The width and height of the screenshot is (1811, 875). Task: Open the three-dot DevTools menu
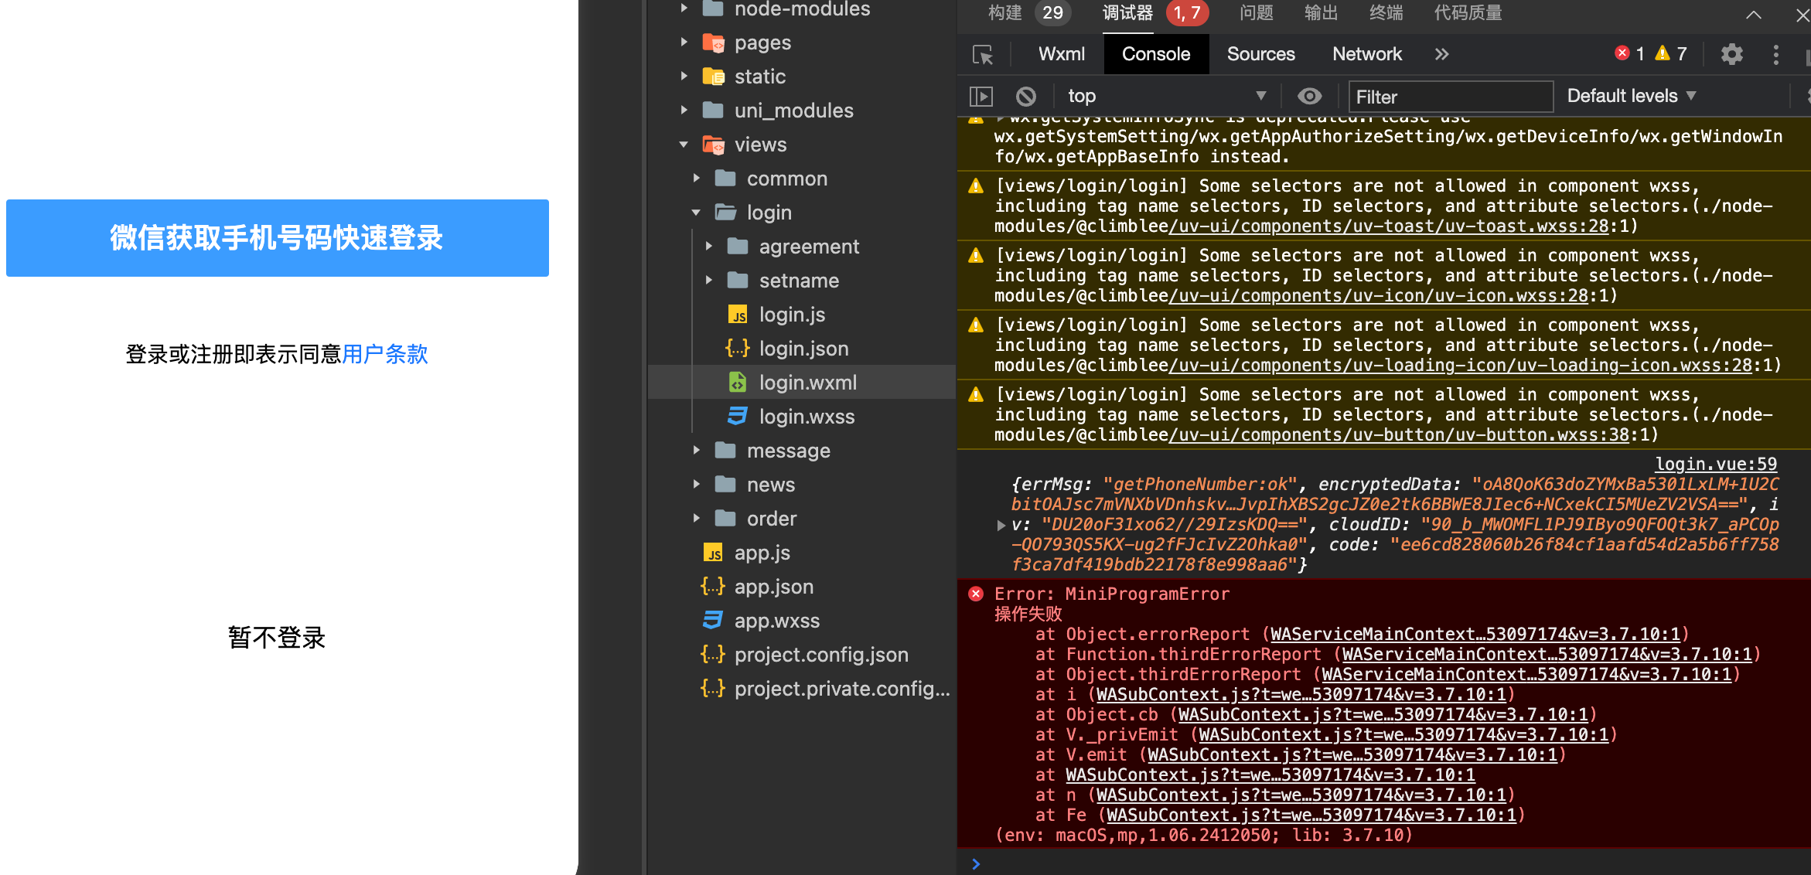click(1776, 54)
